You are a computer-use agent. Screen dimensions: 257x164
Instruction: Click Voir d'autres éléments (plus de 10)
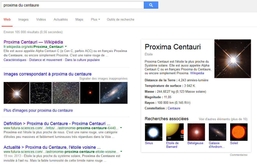223,119
